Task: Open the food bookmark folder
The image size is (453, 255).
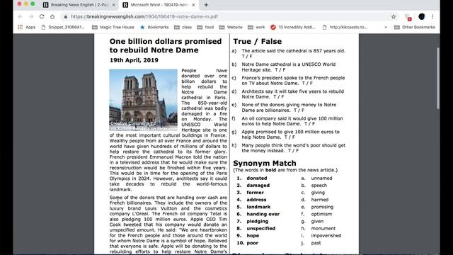Action: (x=205, y=27)
